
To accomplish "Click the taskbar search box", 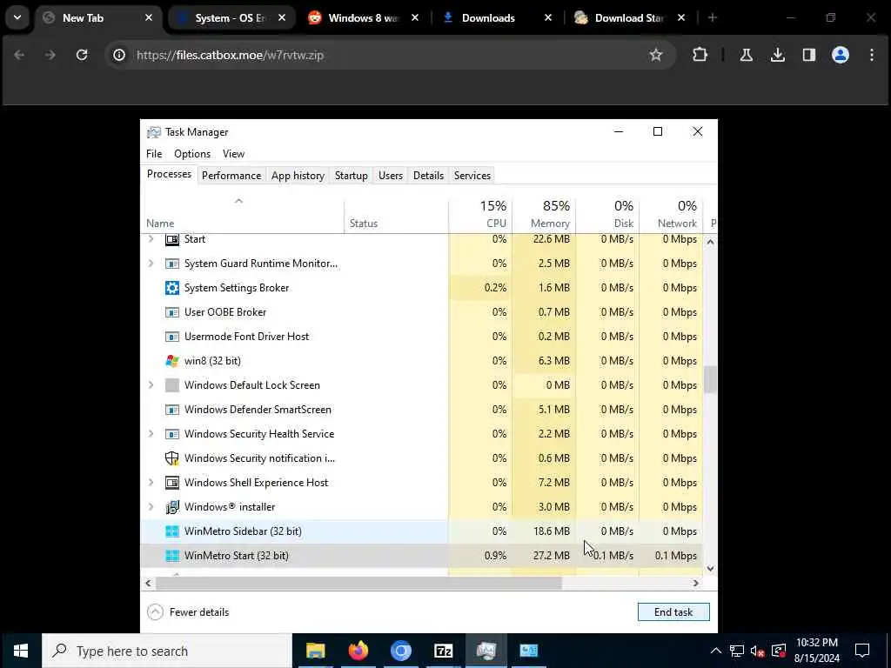I will pos(166,651).
